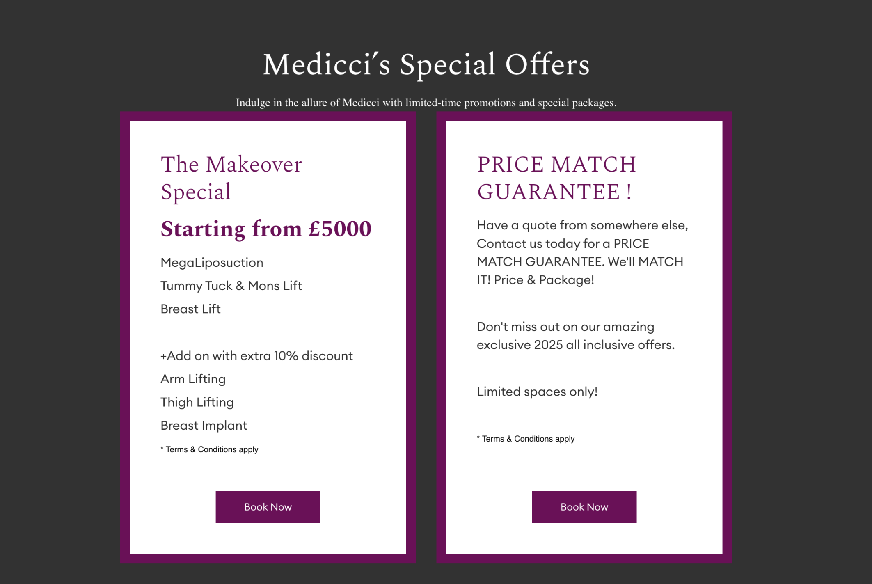Select the Tummy Tuck & Mons Lift item
Screen dimensions: 872x584
[x=231, y=286]
